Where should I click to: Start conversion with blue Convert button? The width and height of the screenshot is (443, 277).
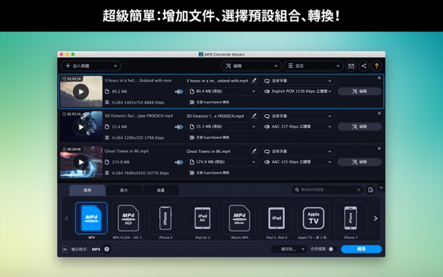(361, 249)
